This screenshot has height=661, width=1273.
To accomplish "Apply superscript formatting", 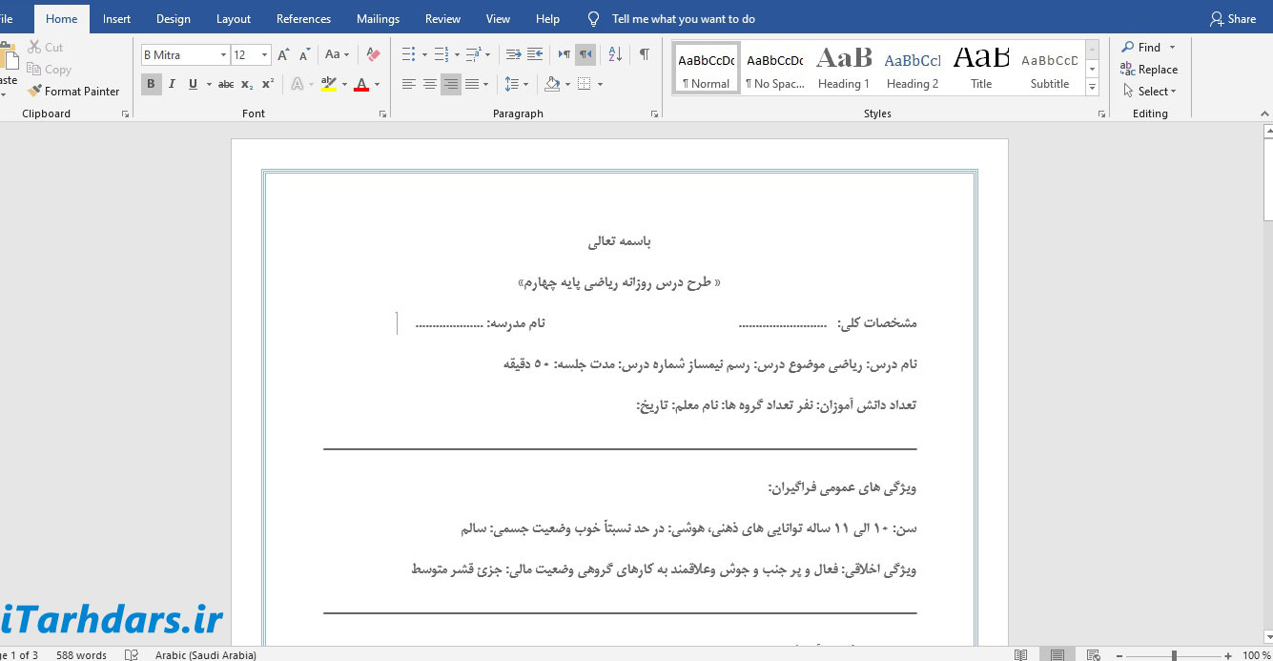I will 268,84.
